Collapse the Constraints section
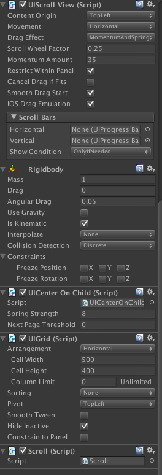 [x=3, y=257]
